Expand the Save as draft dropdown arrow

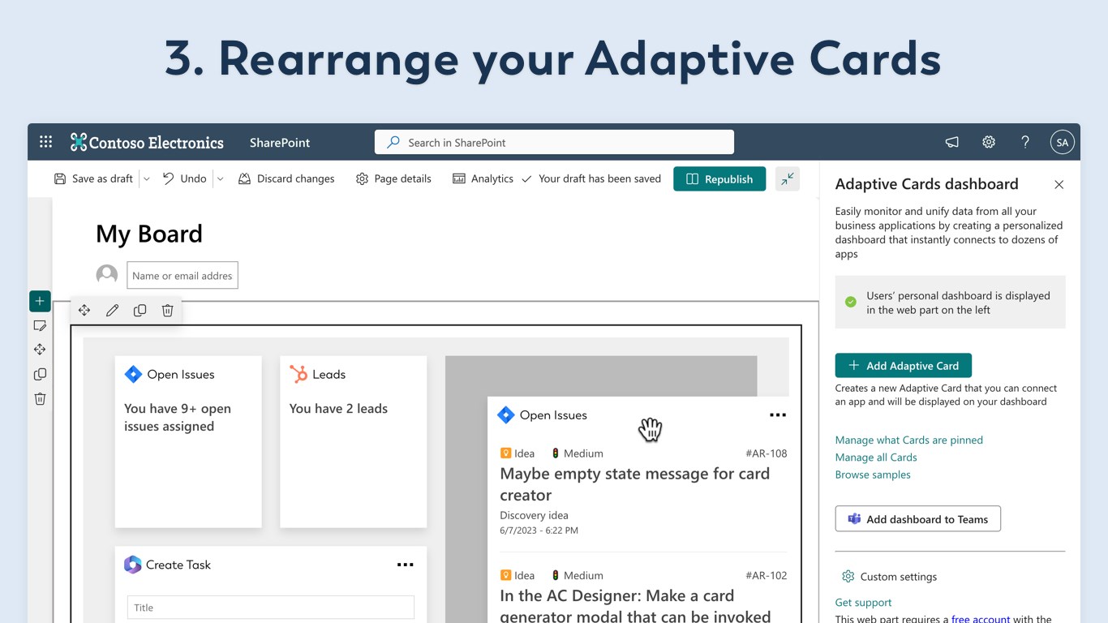pyautogui.click(x=146, y=179)
